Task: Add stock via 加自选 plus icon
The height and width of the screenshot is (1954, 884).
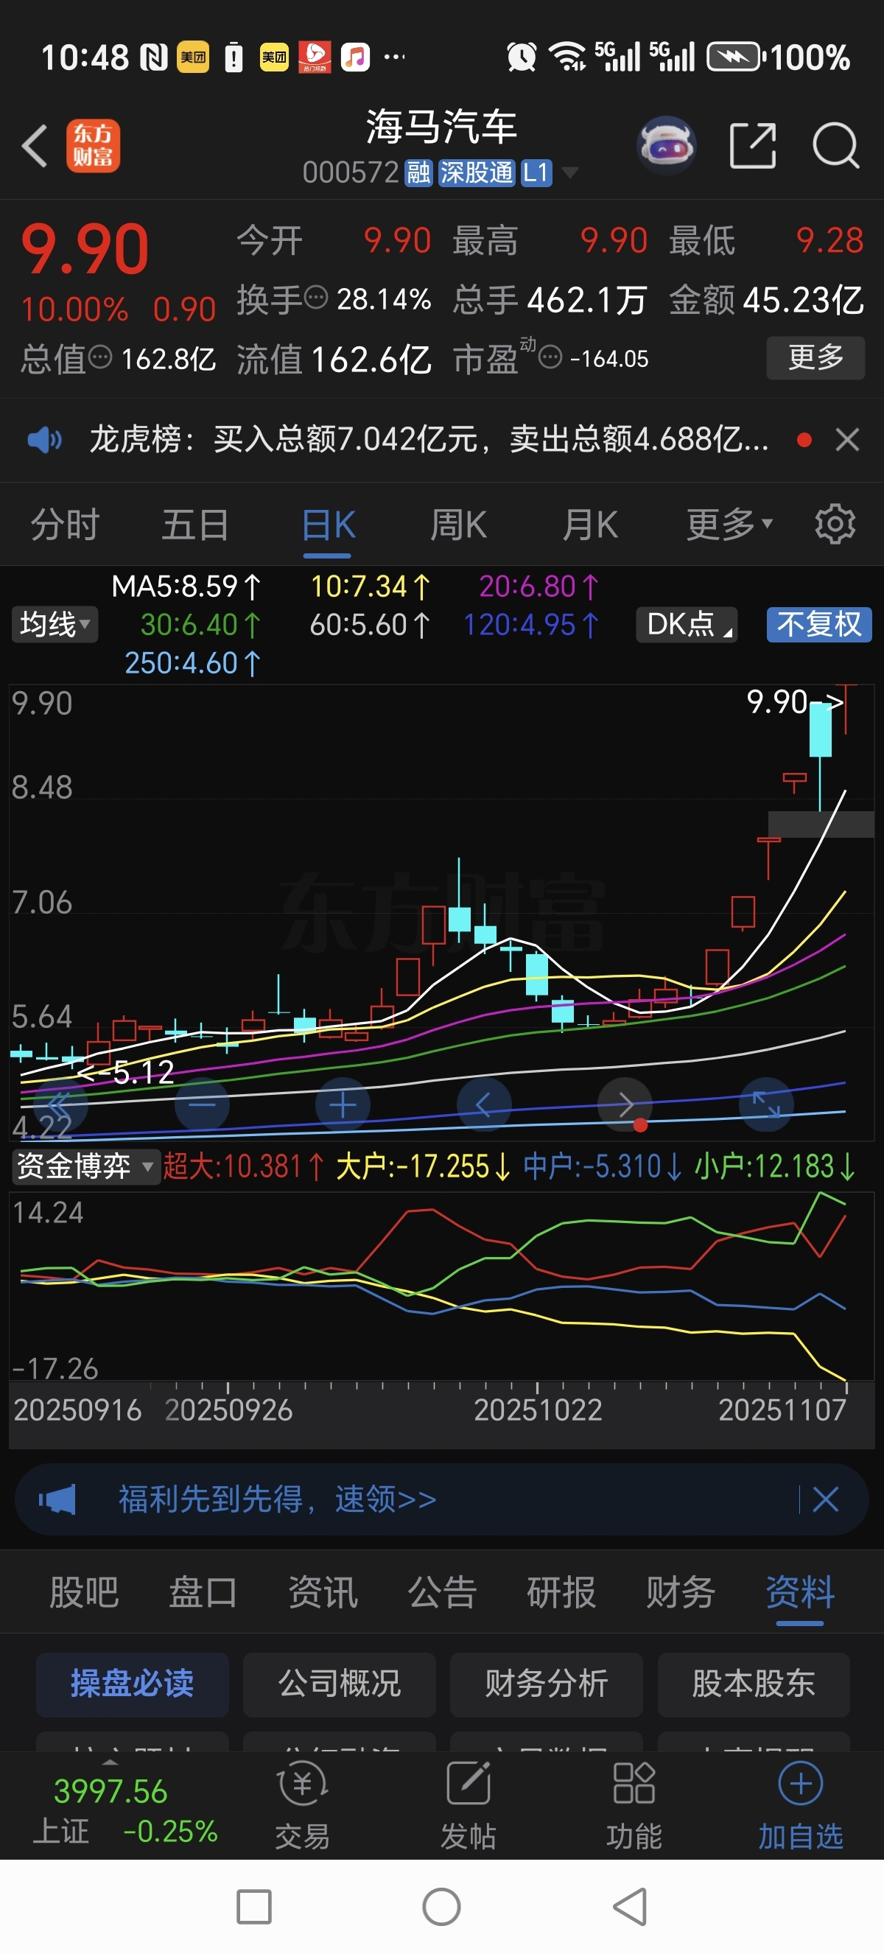Action: (801, 1783)
